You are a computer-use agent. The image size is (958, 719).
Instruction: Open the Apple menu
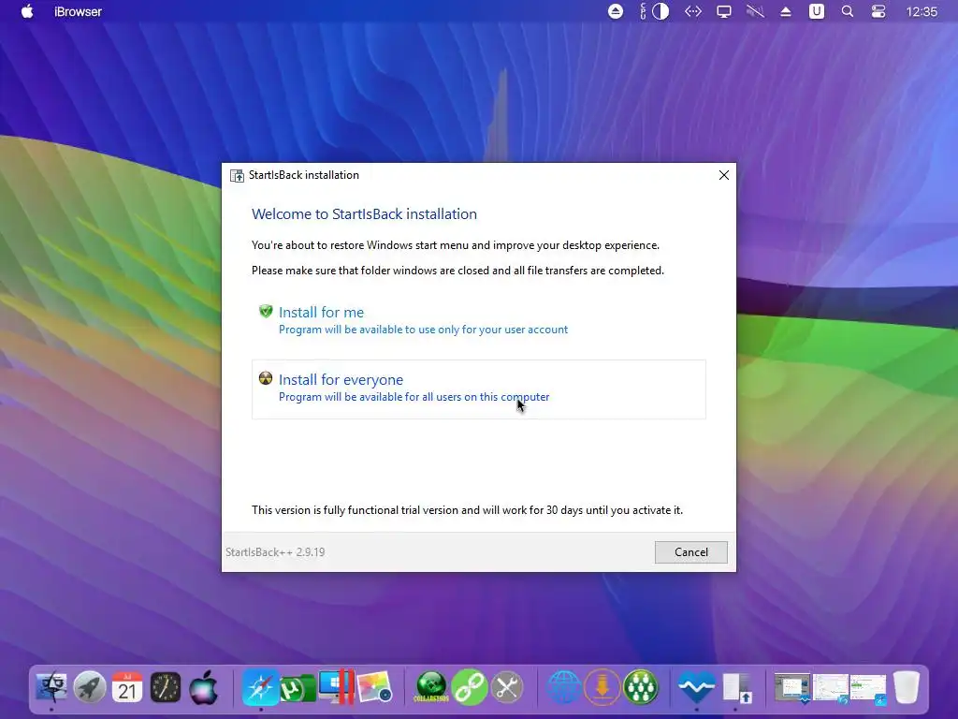pos(27,11)
